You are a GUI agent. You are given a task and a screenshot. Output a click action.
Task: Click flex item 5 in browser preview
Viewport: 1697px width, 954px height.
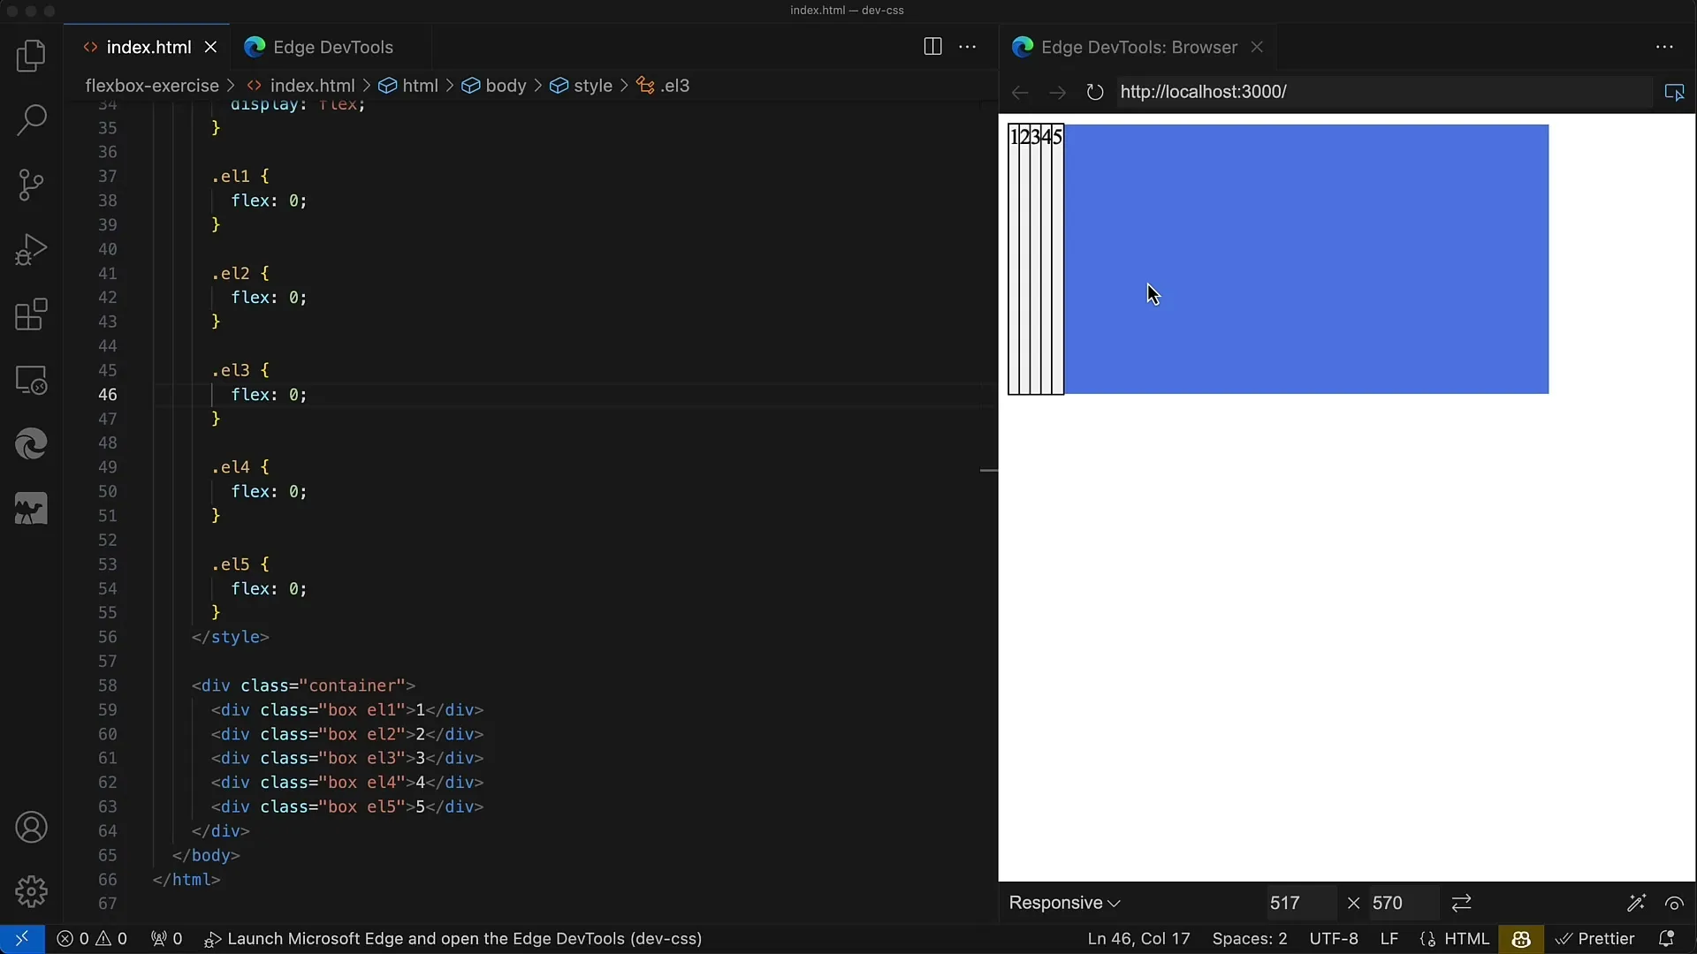(1058, 260)
